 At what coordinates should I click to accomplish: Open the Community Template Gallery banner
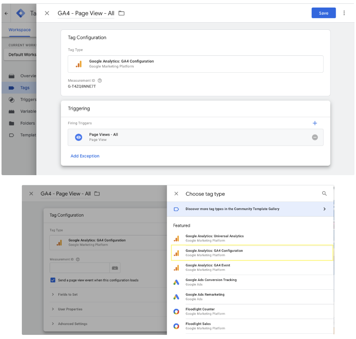pos(250,209)
